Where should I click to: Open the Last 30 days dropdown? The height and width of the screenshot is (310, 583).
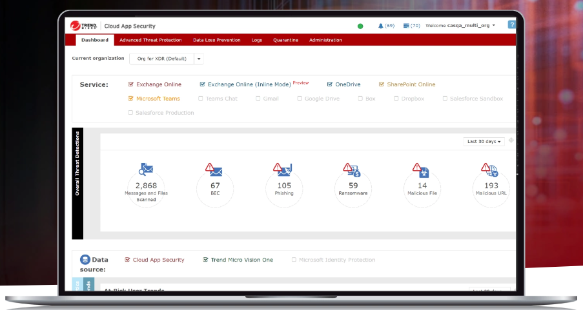tap(484, 141)
